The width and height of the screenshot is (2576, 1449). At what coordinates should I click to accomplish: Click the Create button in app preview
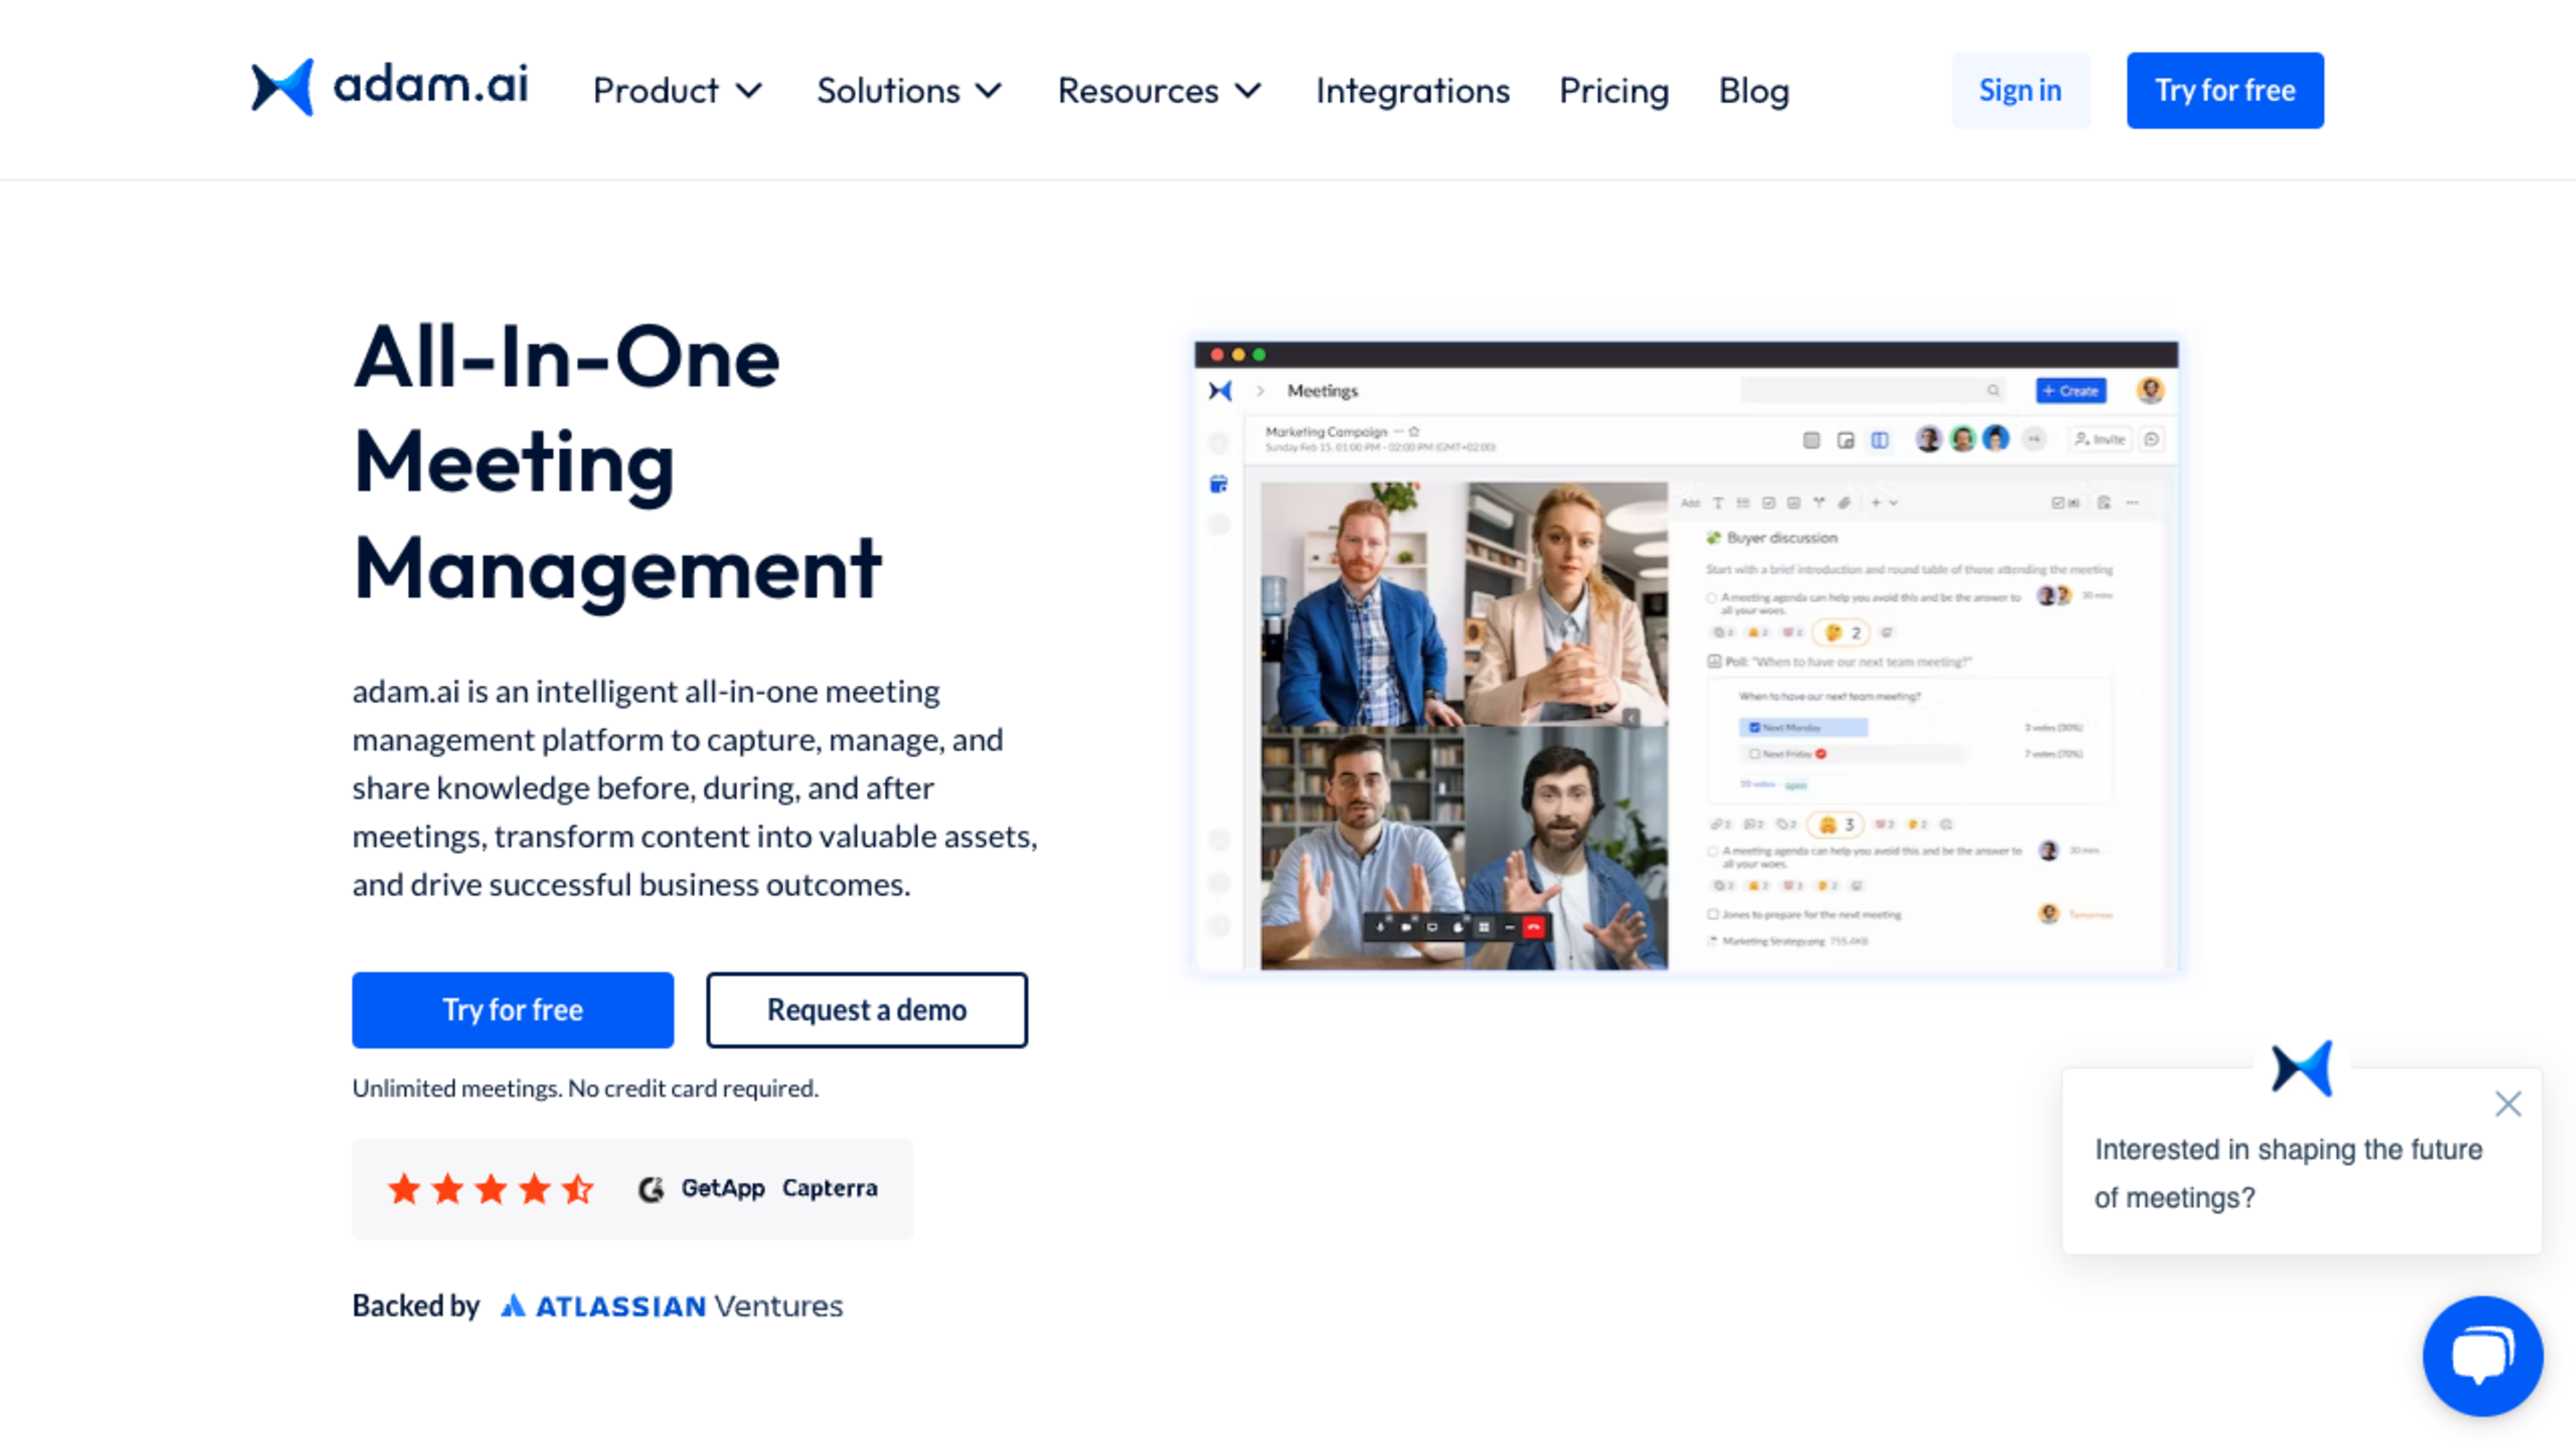click(2071, 391)
